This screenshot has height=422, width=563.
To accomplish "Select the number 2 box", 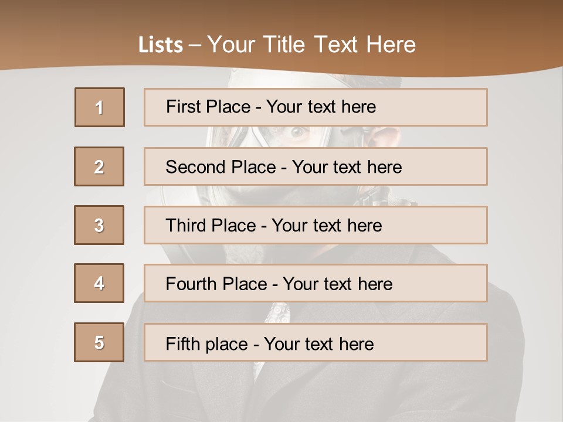I will coord(99,166).
